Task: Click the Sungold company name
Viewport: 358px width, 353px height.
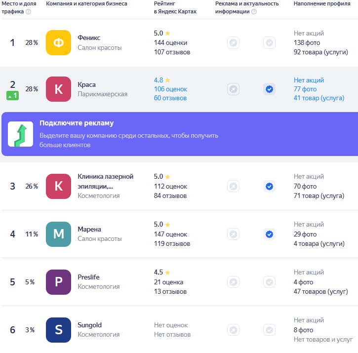Action: tap(89, 325)
